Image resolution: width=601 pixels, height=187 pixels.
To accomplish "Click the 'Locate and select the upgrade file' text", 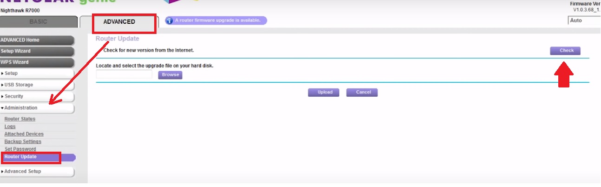I will (155, 66).
